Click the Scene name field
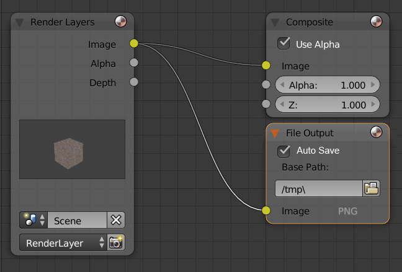Screen dimensions: 402x272 point(77,220)
